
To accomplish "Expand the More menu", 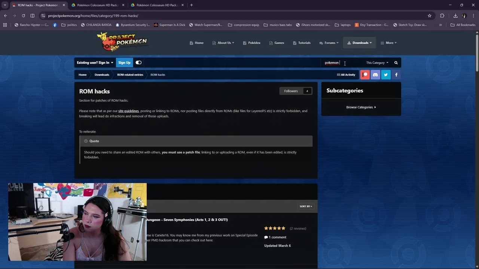I will 388,43.
